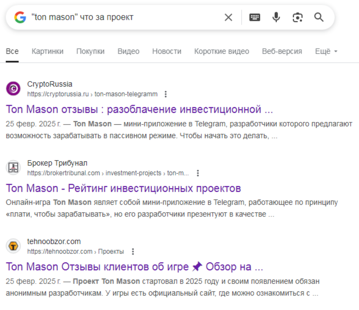Open Ton Mason Рейтинг инвестиционных проектов link
Screen dimensions: 359x310
coord(123,188)
